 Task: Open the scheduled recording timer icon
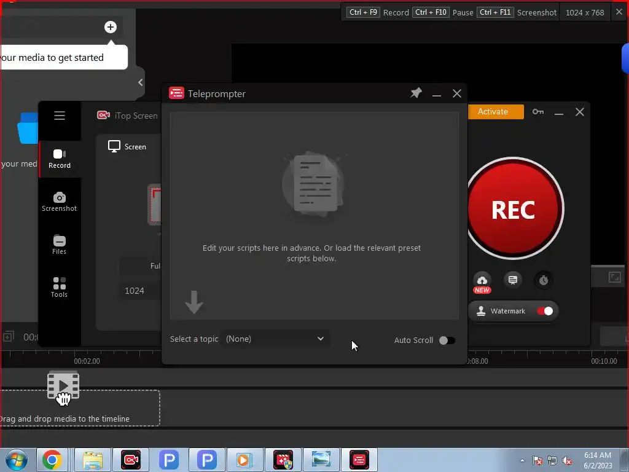(x=544, y=280)
